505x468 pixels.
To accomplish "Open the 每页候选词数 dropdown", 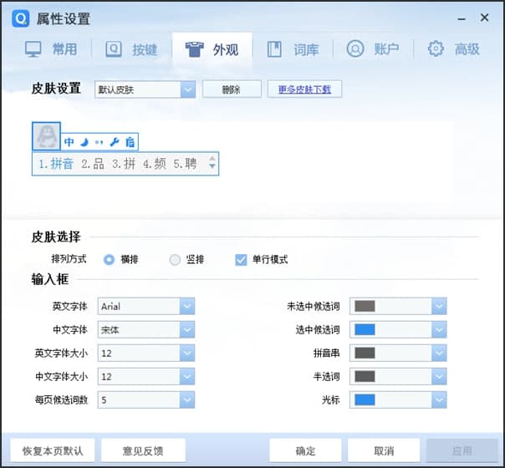I will pyautogui.click(x=187, y=400).
